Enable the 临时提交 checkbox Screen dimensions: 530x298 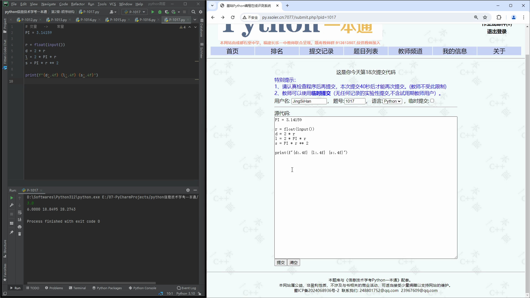pyautogui.click(x=432, y=101)
